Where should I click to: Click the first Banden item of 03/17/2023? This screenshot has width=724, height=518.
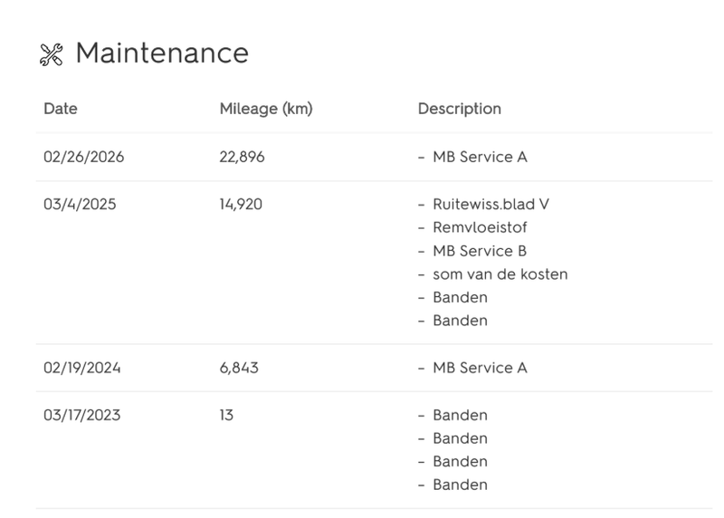[460, 416]
